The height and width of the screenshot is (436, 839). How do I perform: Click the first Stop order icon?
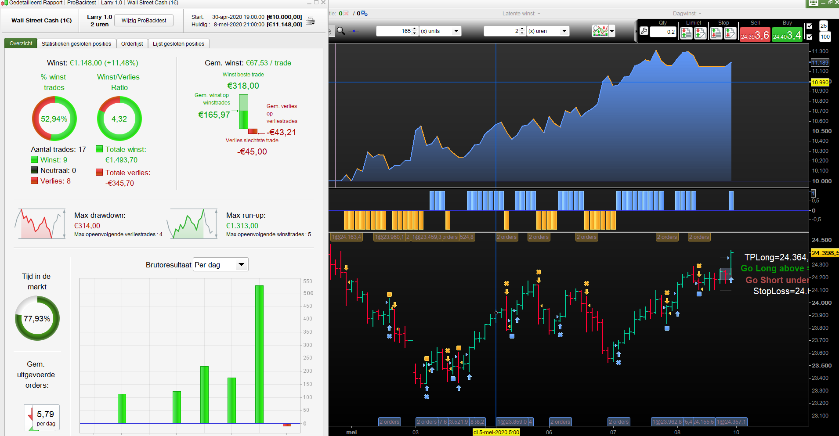[716, 33]
